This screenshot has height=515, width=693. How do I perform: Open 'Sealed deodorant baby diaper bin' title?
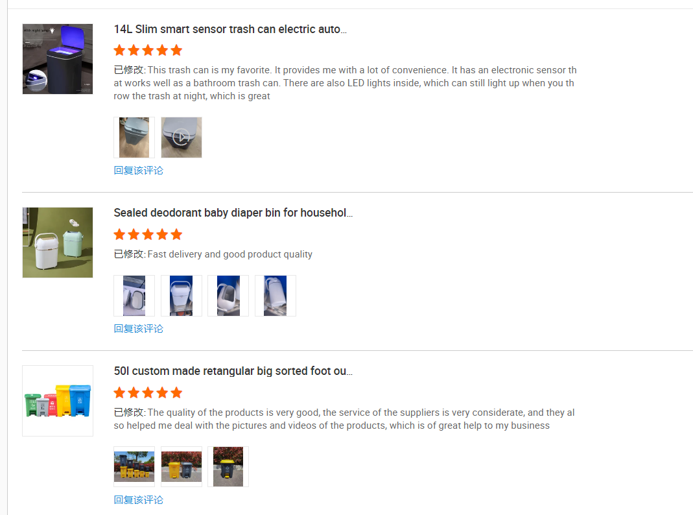click(233, 213)
